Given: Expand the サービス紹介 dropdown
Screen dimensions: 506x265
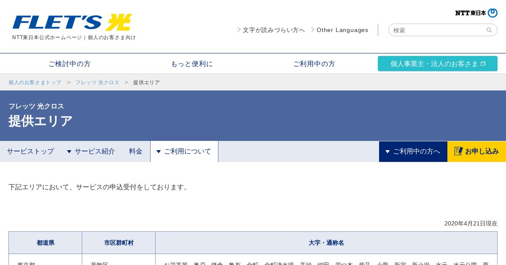Looking at the screenshot, I should click(91, 151).
